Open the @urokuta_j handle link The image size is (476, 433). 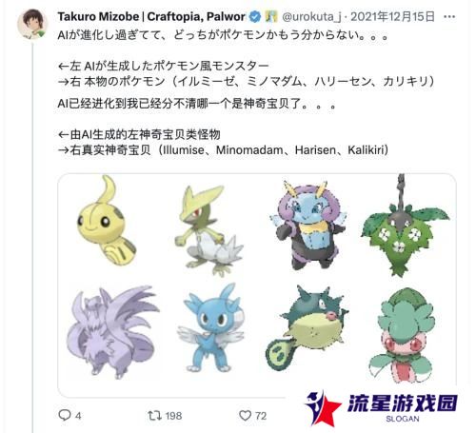[x=311, y=17]
